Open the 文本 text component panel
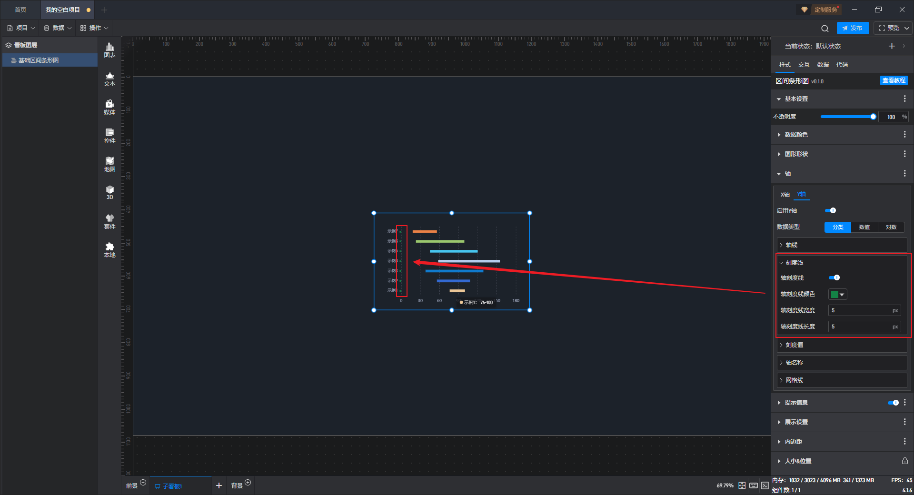Image resolution: width=914 pixels, height=495 pixels. tap(109, 79)
